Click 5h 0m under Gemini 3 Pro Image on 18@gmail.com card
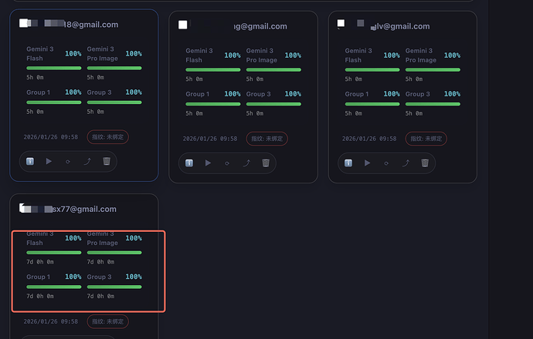Image resolution: width=533 pixels, height=339 pixels. [96, 77]
